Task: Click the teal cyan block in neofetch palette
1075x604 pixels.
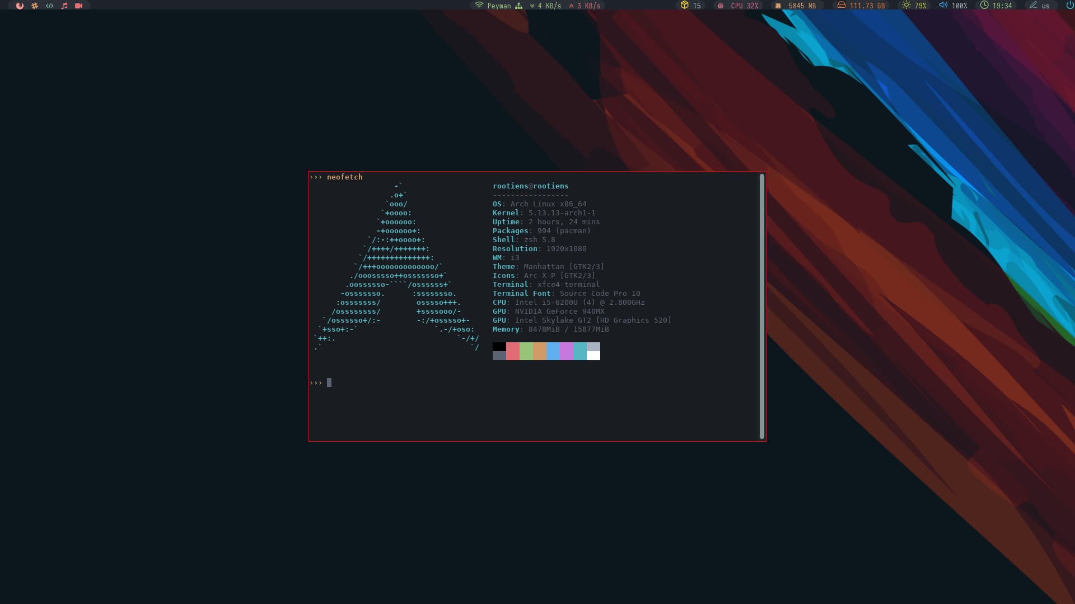Action: point(580,351)
